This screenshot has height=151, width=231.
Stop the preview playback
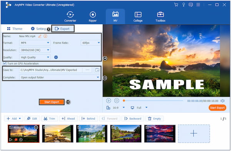tap(117, 101)
